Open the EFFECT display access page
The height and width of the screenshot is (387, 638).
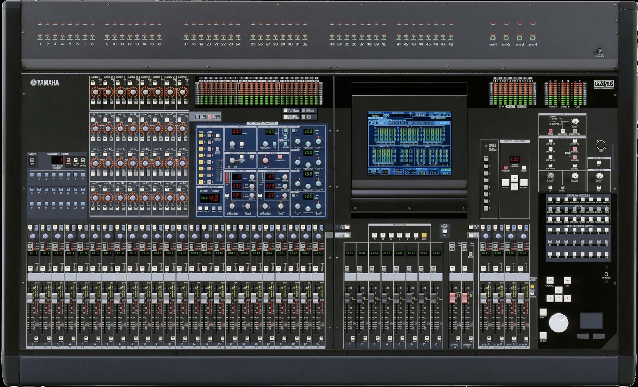point(550,200)
